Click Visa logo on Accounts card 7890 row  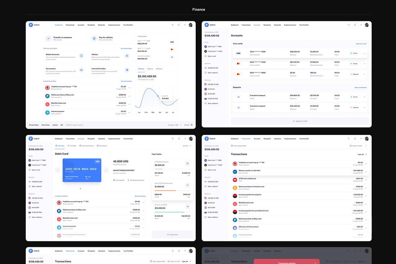tap(238, 53)
